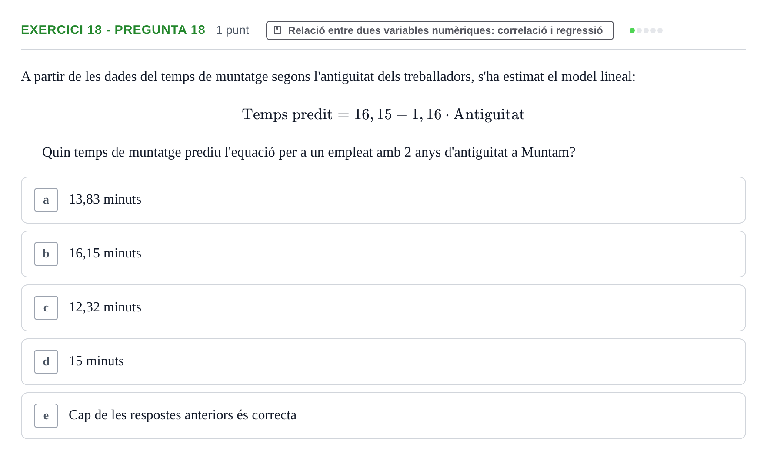Click the intro sentence about temps de muntatge
This screenshot has width=767, height=461.
point(328,77)
